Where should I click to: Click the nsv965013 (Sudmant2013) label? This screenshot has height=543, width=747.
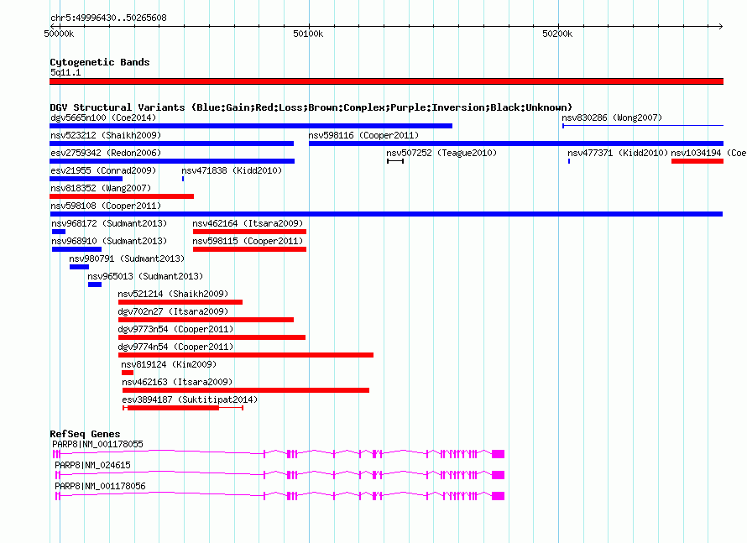click(145, 276)
